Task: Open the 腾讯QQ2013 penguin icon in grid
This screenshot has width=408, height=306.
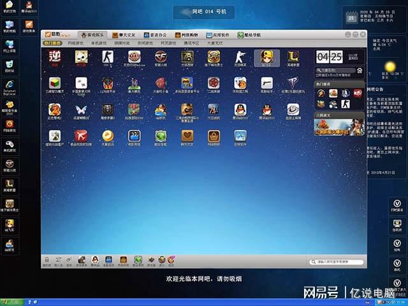Action: [240, 110]
